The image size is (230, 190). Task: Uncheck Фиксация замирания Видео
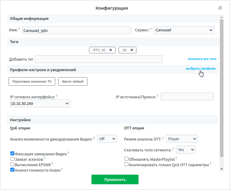tap(12, 153)
